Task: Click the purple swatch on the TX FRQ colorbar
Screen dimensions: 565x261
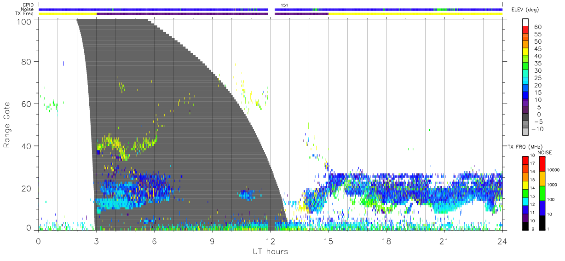Action: tap(525, 219)
